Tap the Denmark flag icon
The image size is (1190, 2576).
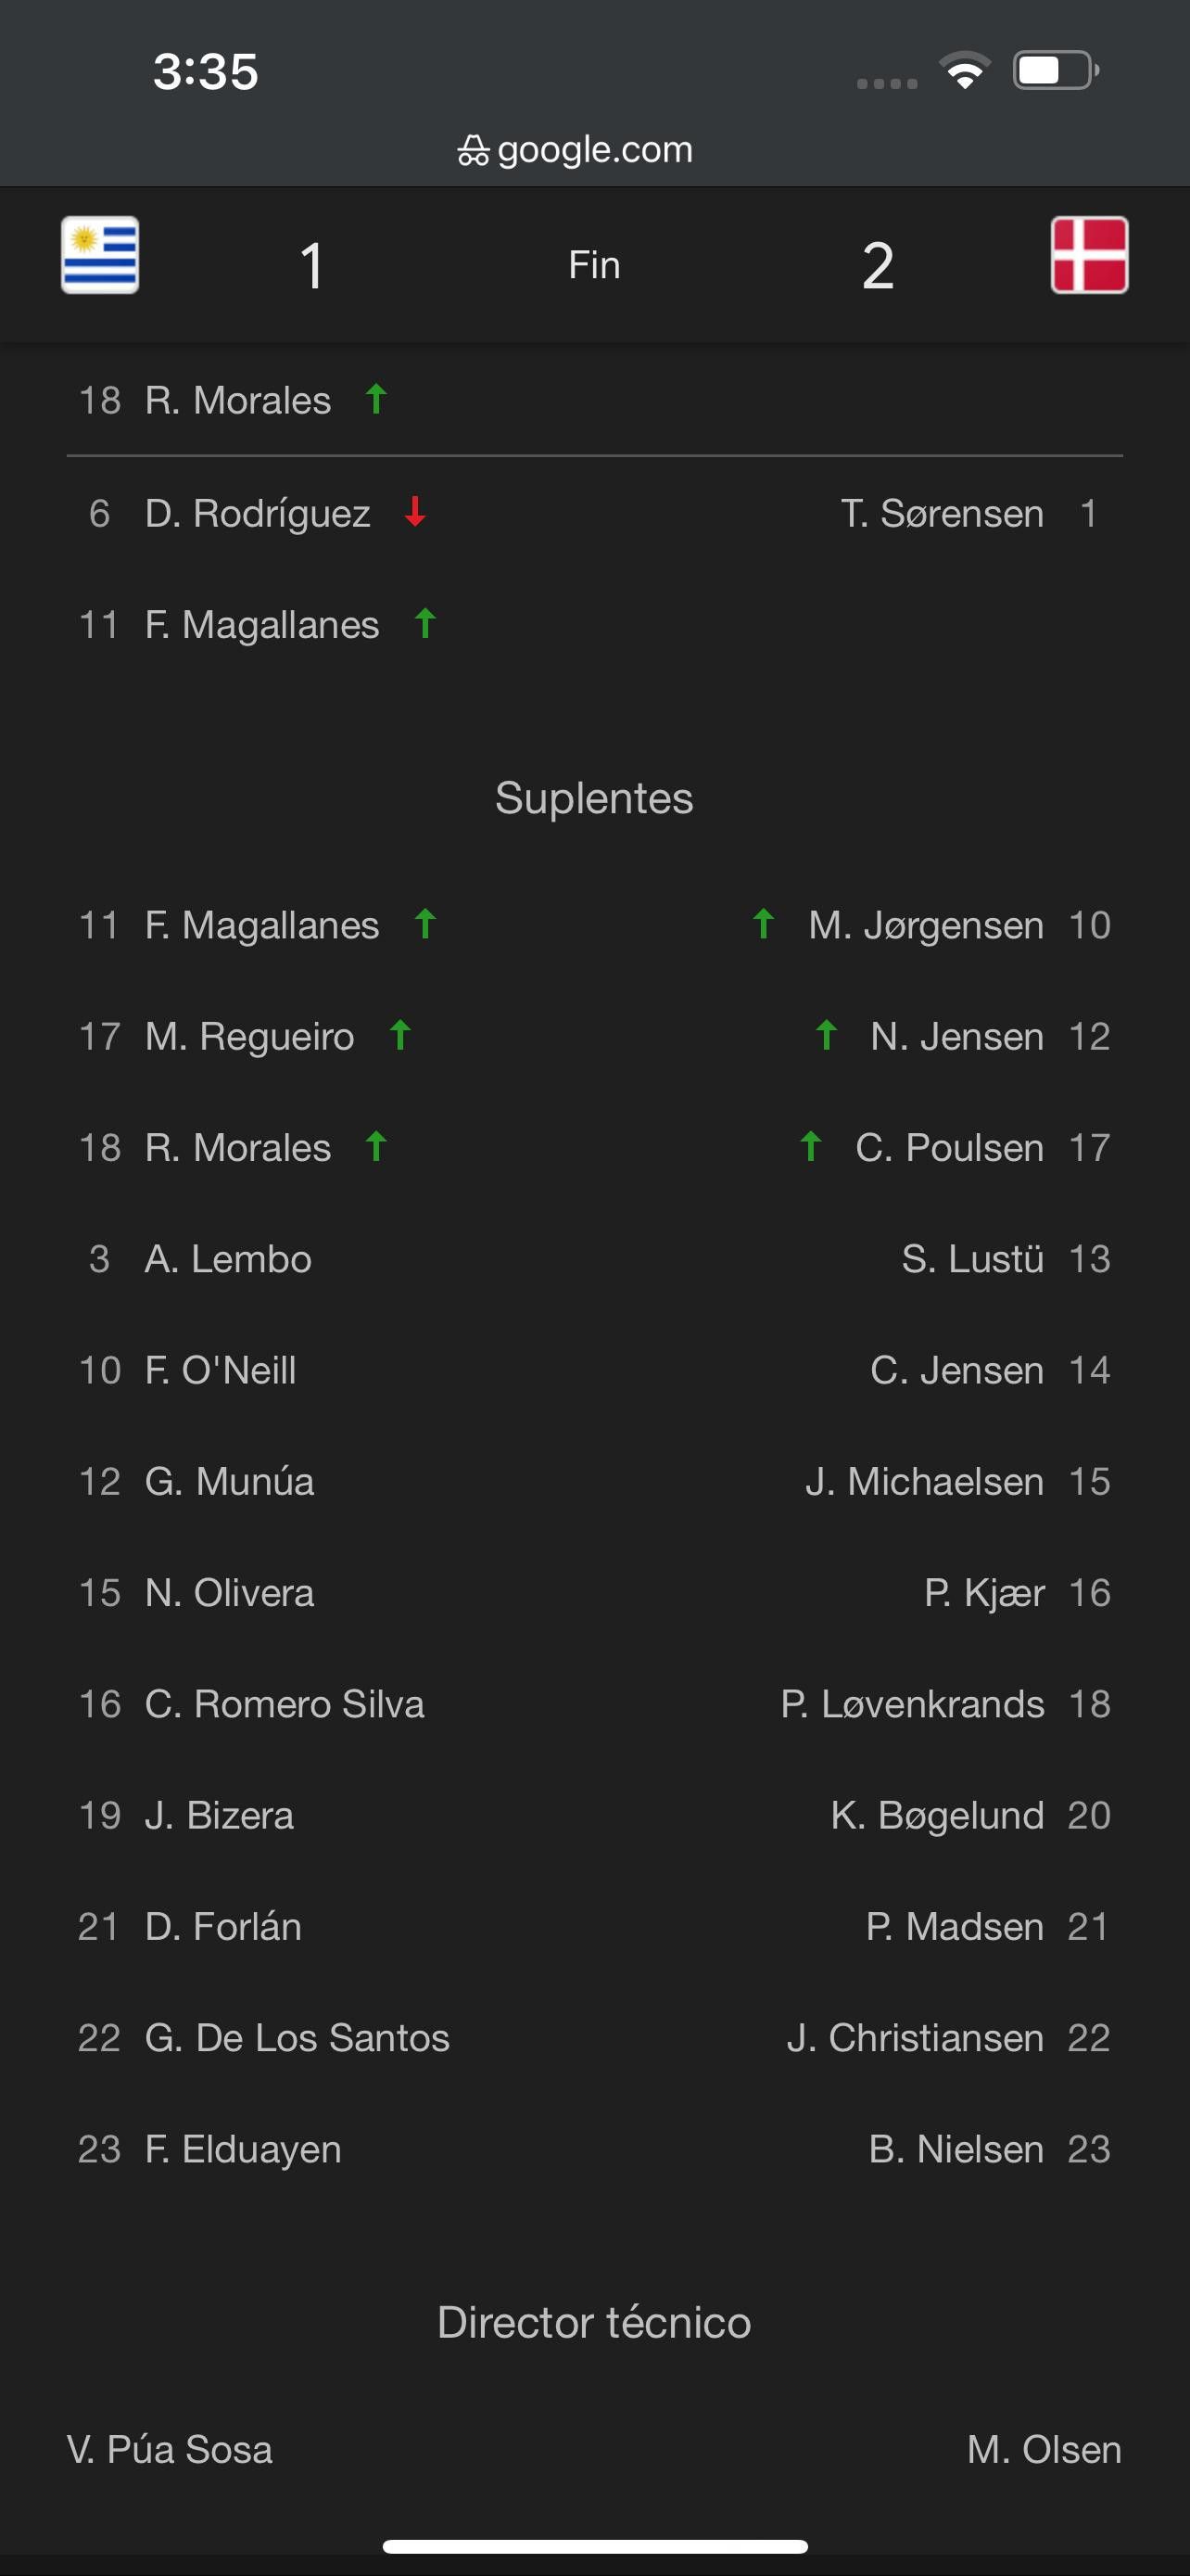click(1089, 255)
